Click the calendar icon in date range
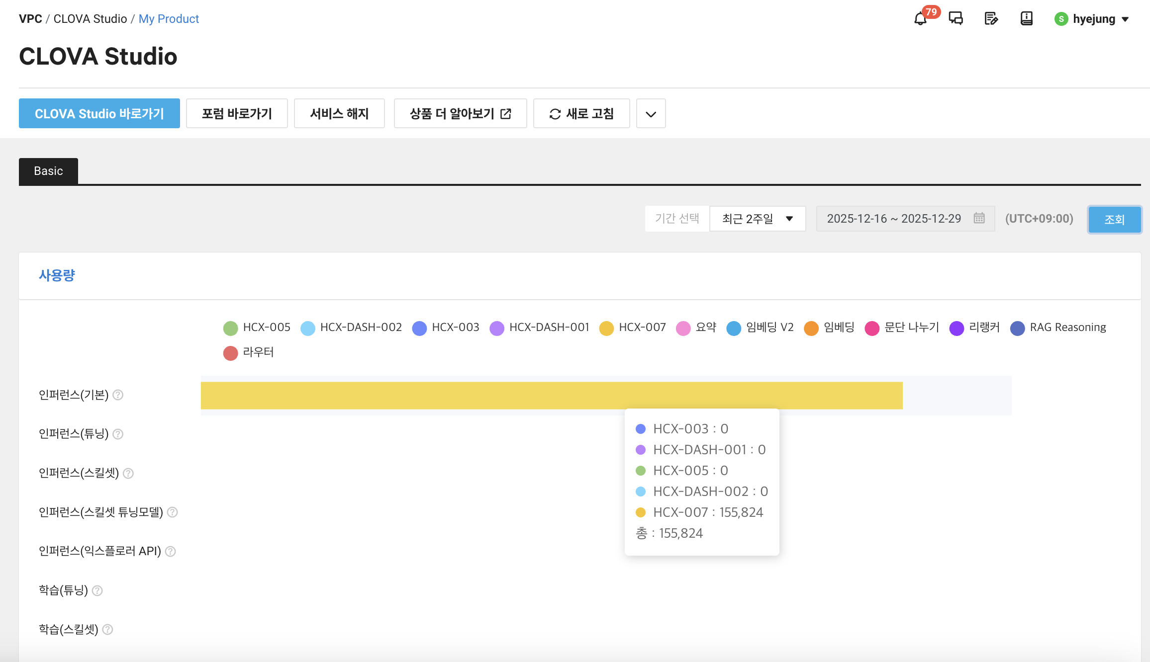 point(979,218)
